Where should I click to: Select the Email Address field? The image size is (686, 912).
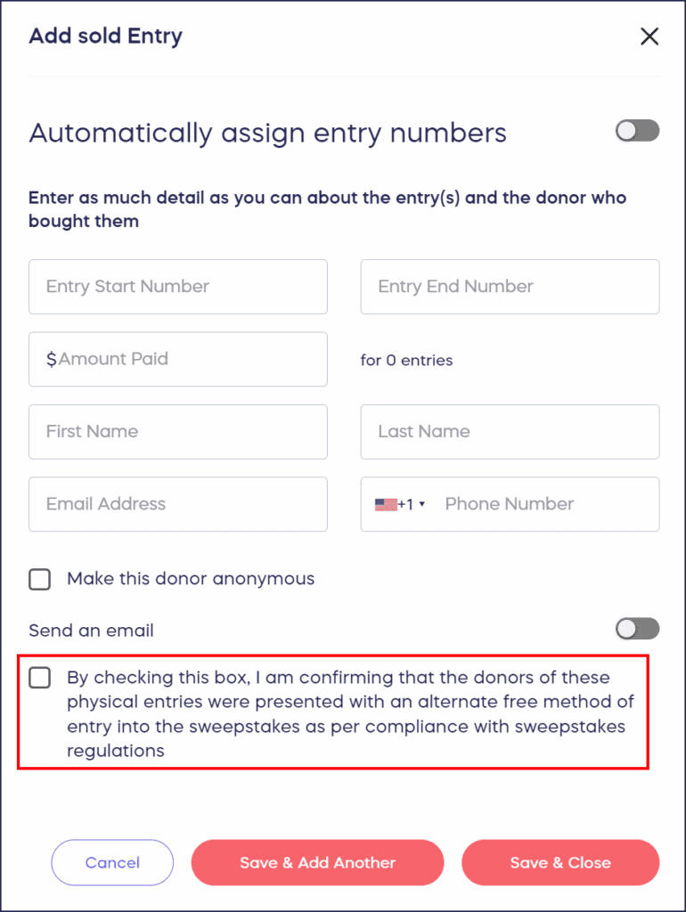point(178,504)
